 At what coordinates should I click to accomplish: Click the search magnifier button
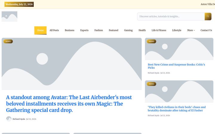tap(208, 16)
